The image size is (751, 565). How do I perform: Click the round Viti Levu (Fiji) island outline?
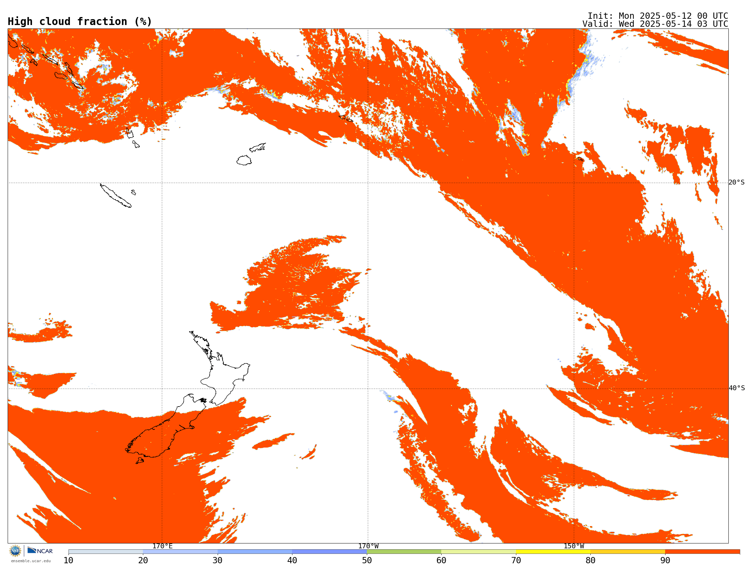point(244,161)
